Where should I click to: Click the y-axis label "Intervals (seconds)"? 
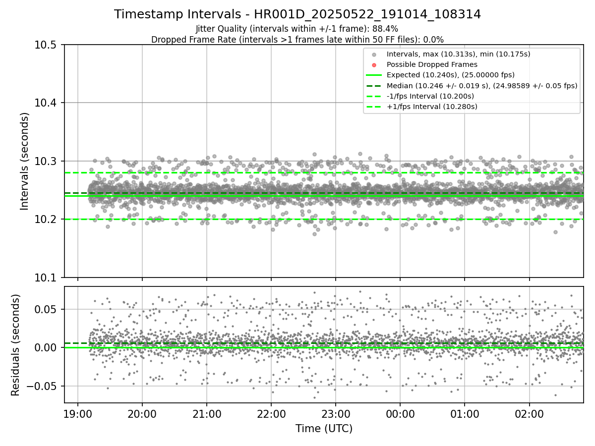(25, 161)
